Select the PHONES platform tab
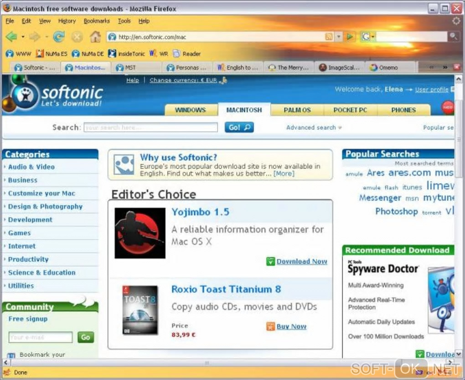Screen dimensions: 465x380 [x=403, y=110]
